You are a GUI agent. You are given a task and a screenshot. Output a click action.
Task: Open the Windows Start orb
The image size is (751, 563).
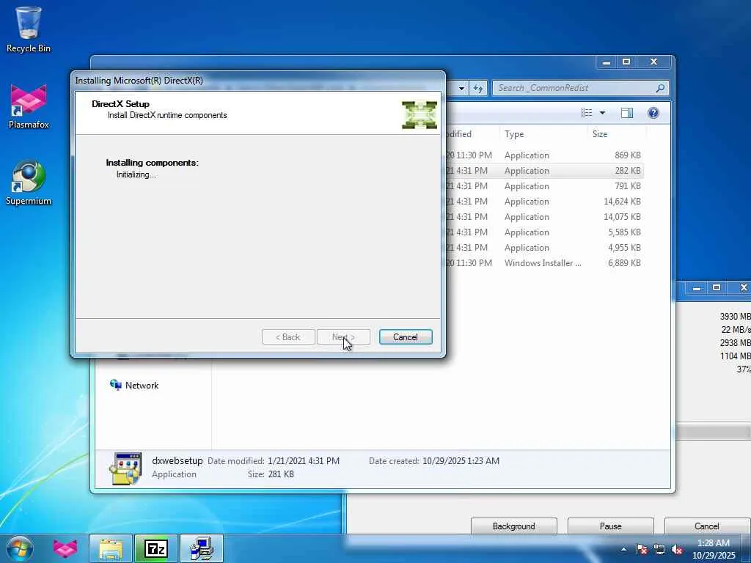point(20,548)
